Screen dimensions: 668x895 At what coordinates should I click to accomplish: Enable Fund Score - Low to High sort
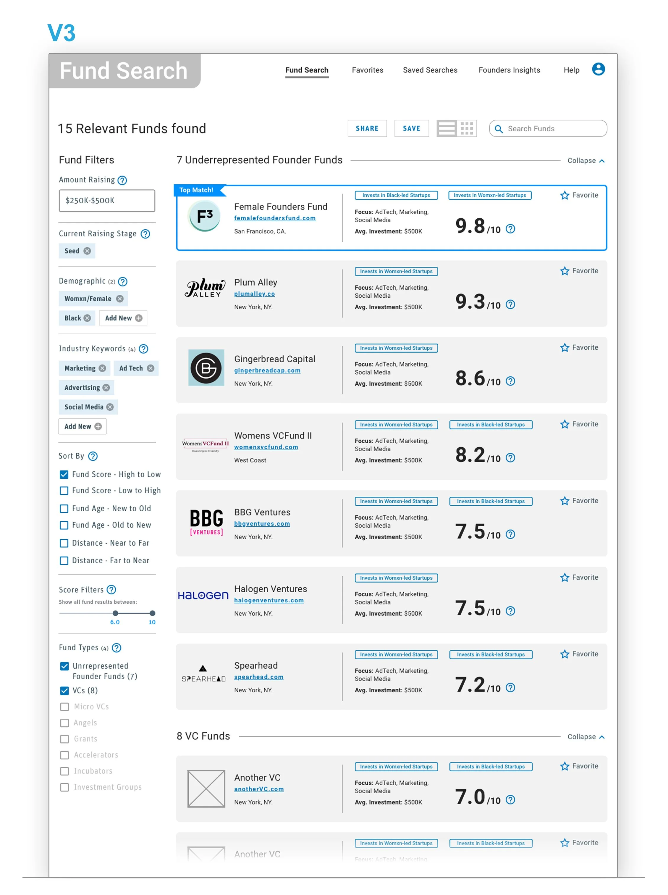(64, 491)
